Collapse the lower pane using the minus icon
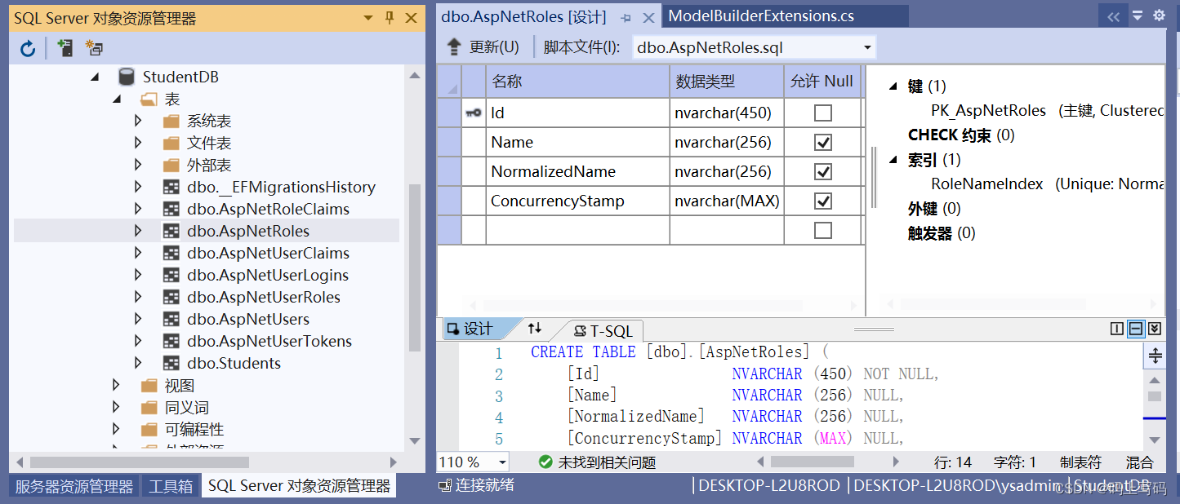 [x=1136, y=329]
